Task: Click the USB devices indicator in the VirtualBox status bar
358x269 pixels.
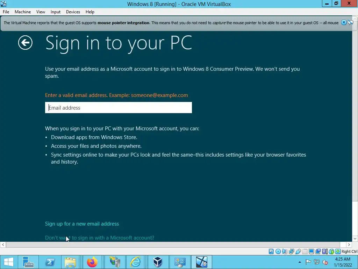Action: (x=298, y=251)
